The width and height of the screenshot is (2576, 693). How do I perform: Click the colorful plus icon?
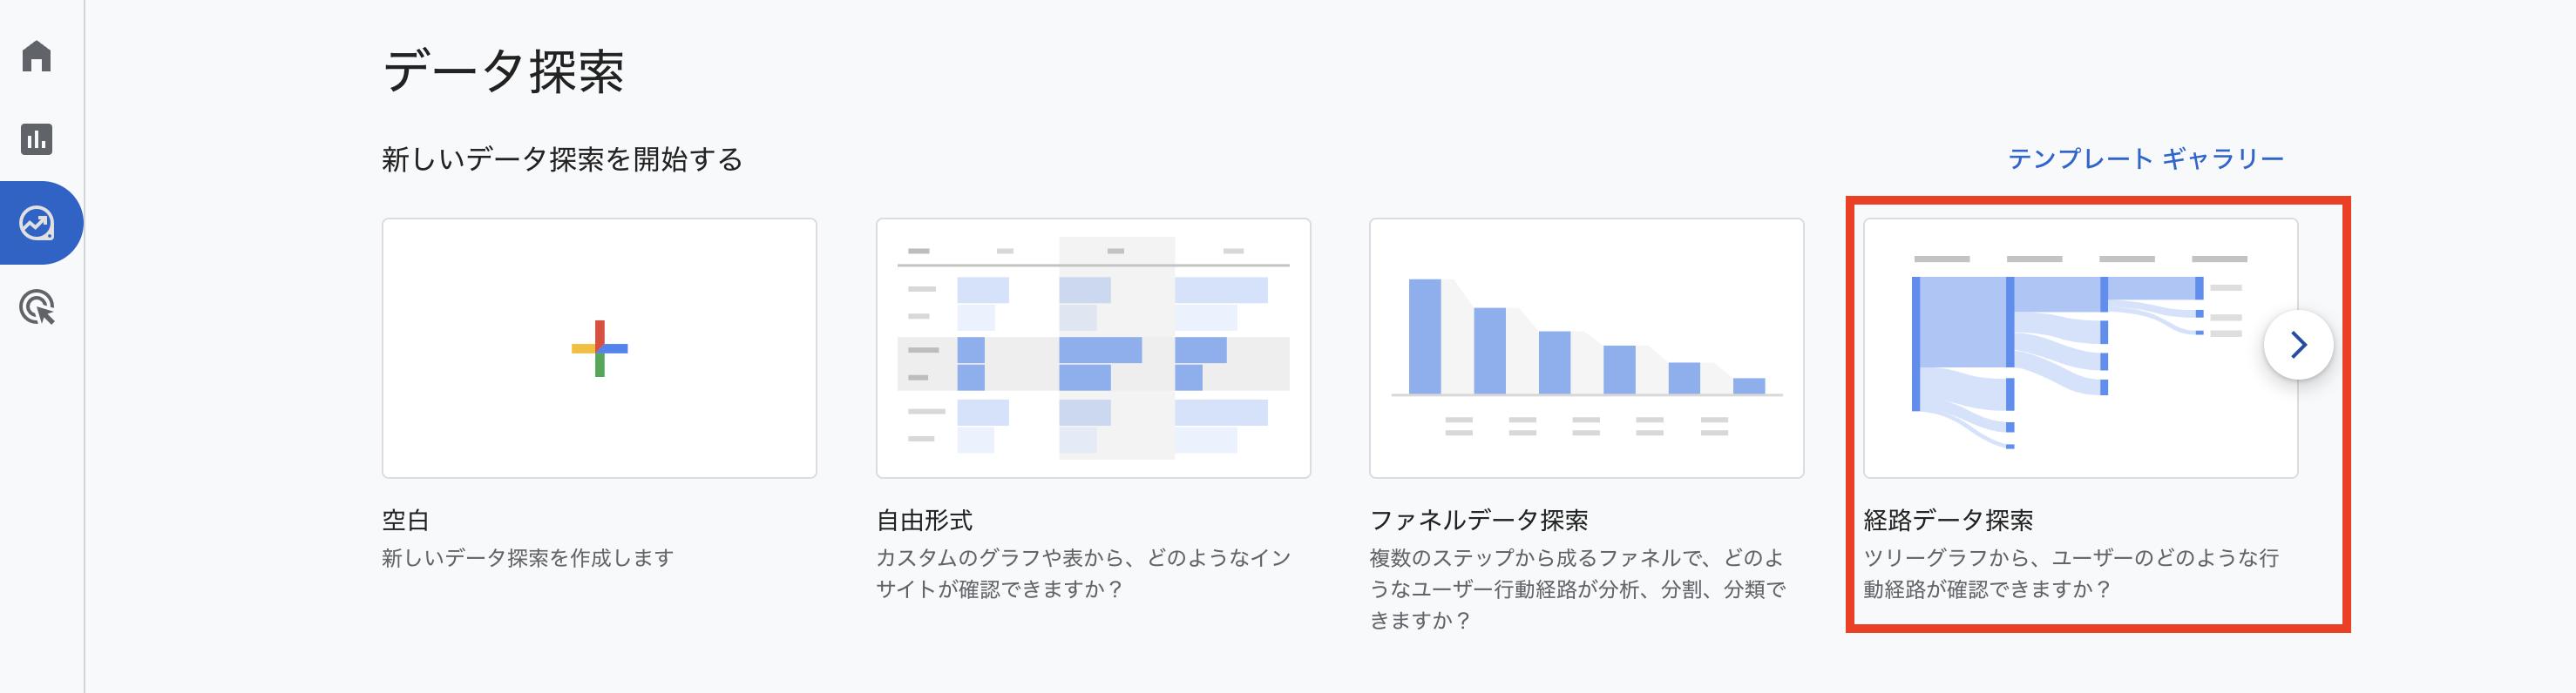(599, 348)
